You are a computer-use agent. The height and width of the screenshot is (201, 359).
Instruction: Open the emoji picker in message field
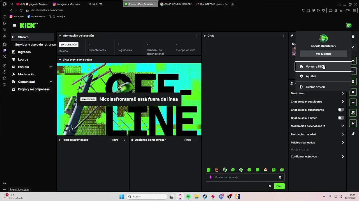(280, 178)
